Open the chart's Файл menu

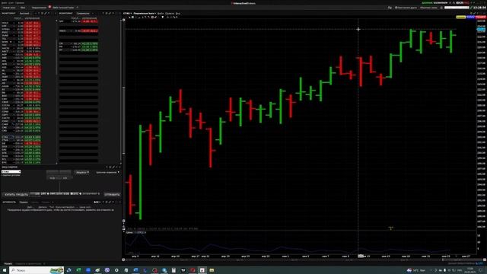[161, 14]
